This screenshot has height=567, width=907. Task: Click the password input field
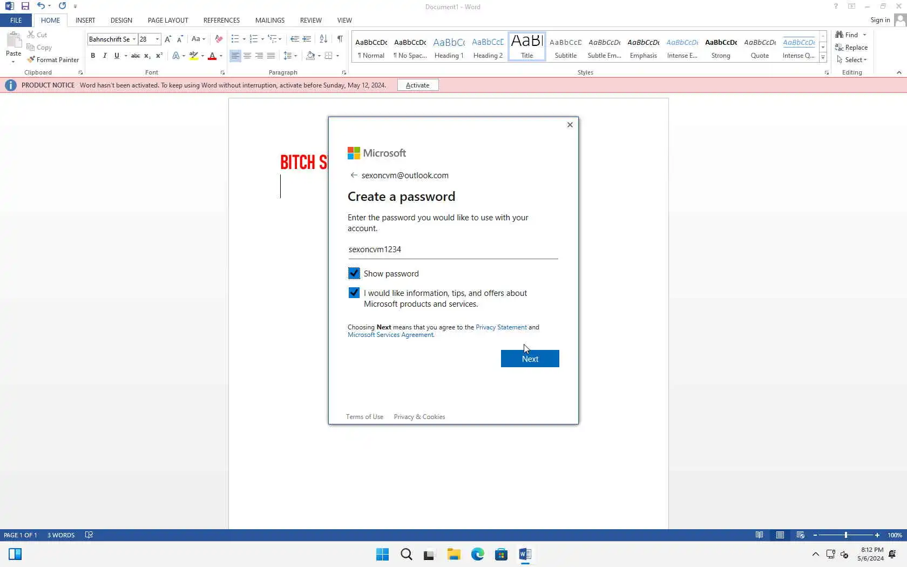pyautogui.click(x=453, y=249)
